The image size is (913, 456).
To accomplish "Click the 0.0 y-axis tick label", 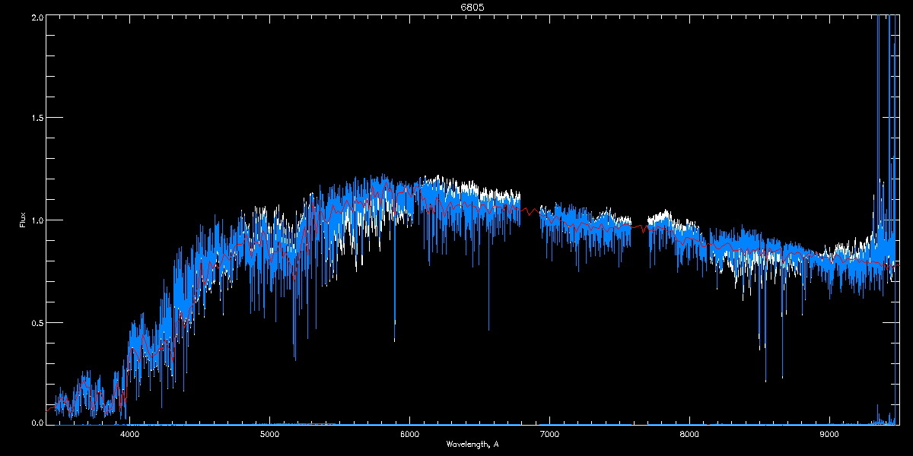I will pos(37,422).
